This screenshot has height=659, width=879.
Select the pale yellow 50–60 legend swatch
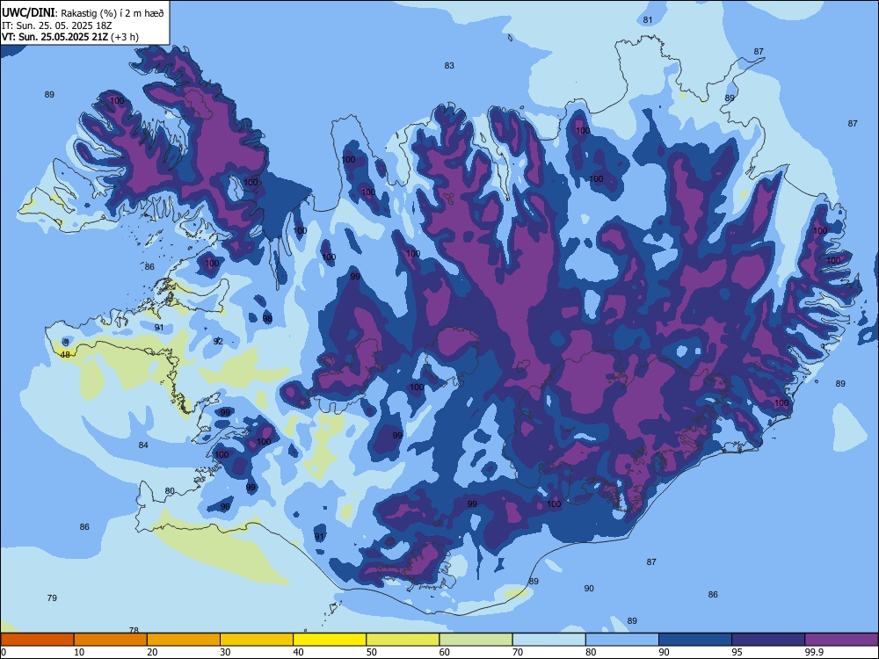403,640
